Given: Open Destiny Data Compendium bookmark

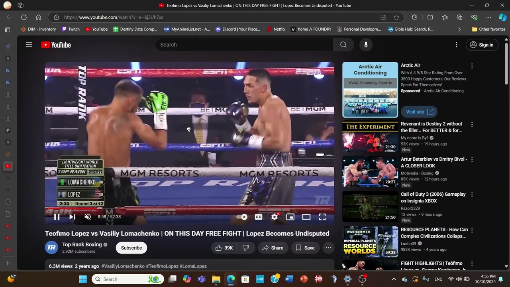Looking at the screenshot, I should pos(135,29).
